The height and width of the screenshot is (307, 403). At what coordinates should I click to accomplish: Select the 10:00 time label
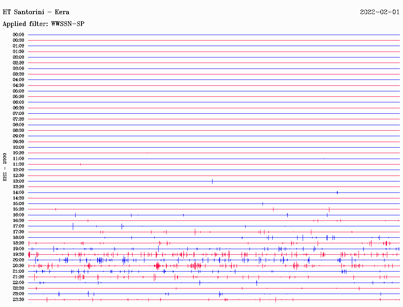pos(18,147)
